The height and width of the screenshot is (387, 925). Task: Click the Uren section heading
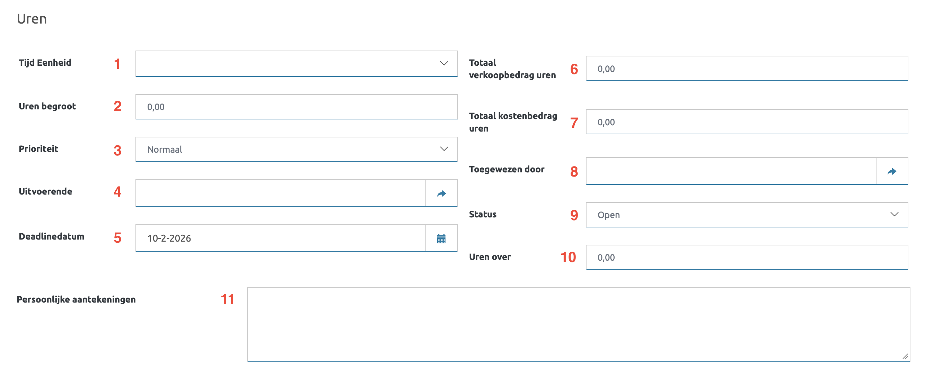coord(32,19)
